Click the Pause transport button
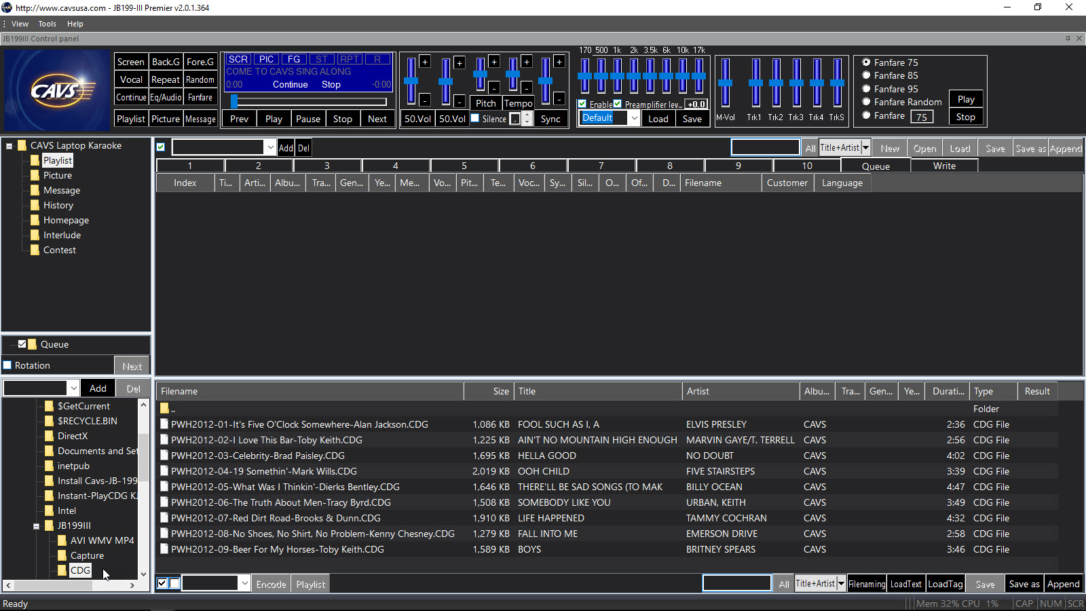Screen dimensions: 1086x611 click(308, 119)
